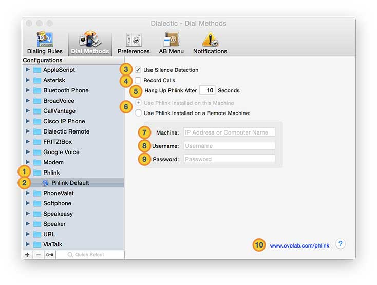Enable the Record Calls checkbox

pos(138,80)
